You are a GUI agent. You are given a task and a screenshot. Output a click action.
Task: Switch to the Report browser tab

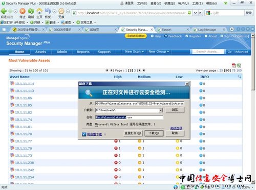coord(173,30)
